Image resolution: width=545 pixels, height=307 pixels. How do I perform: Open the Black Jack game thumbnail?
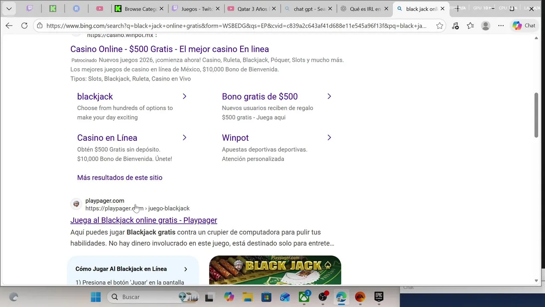click(275, 270)
